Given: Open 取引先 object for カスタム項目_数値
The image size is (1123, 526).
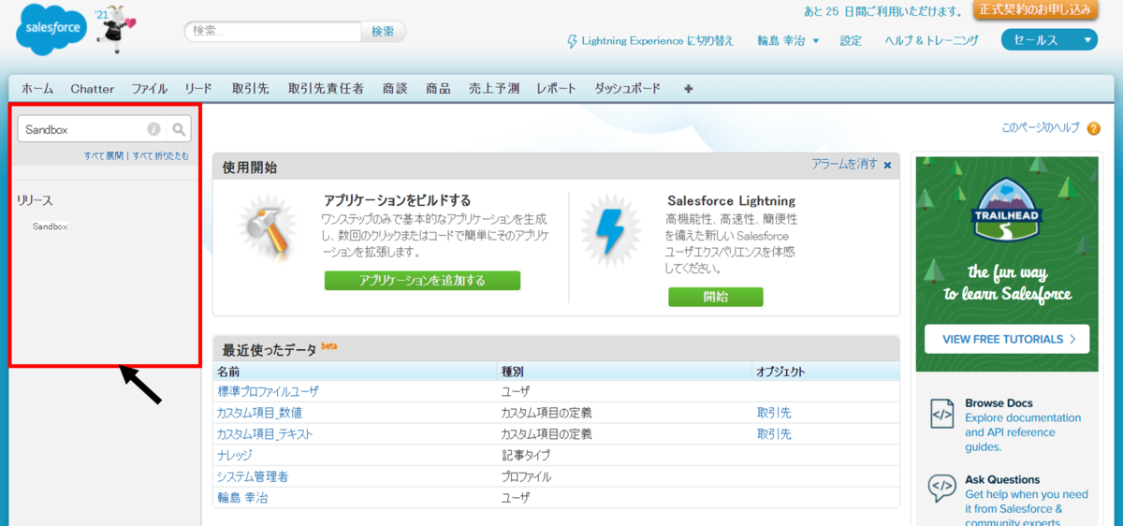Looking at the screenshot, I should (x=774, y=413).
